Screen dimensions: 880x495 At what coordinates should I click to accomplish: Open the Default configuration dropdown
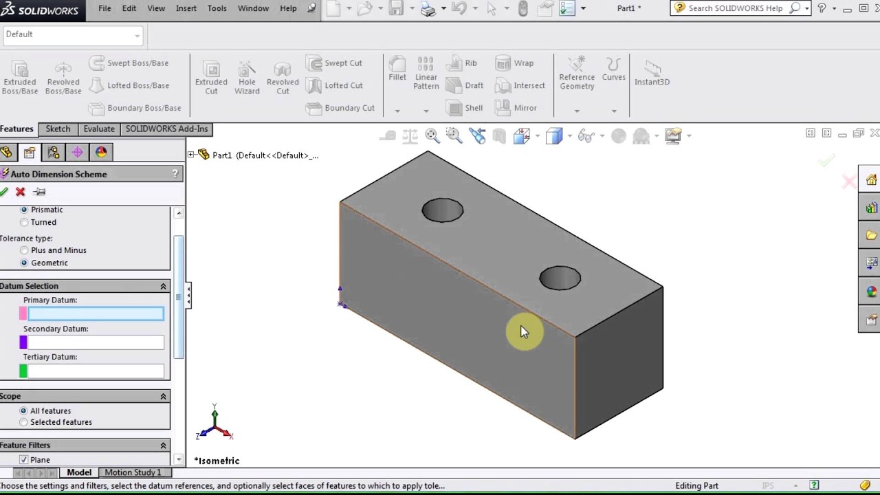tap(72, 34)
